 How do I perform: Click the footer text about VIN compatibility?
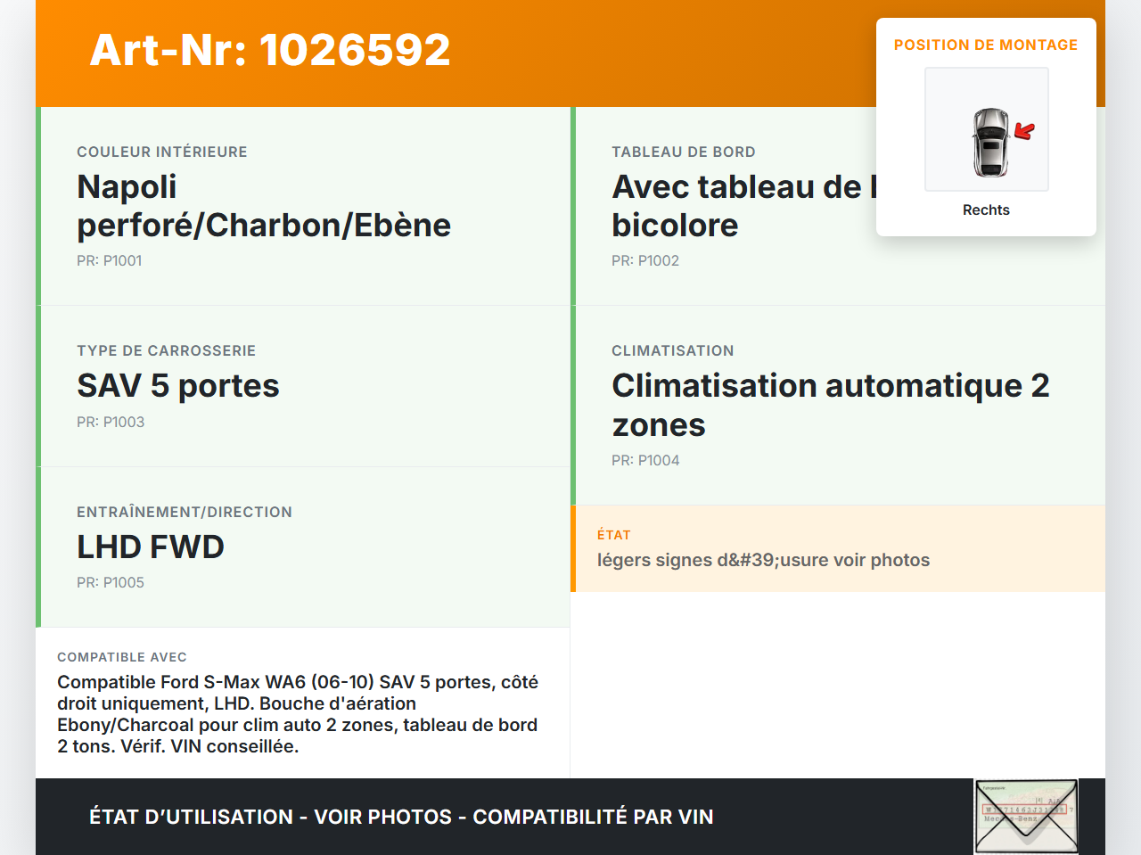click(x=401, y=818)
